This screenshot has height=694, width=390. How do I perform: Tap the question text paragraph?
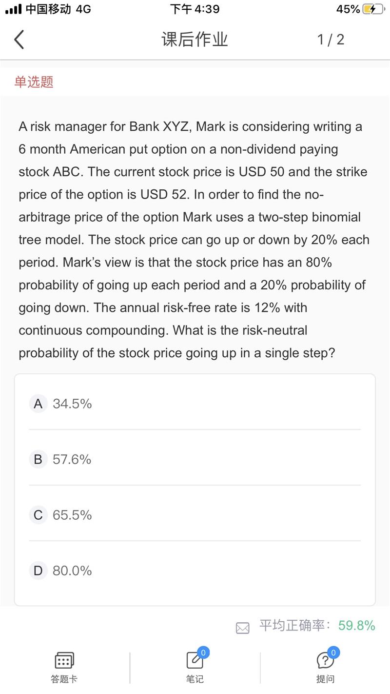pos(195,240)
